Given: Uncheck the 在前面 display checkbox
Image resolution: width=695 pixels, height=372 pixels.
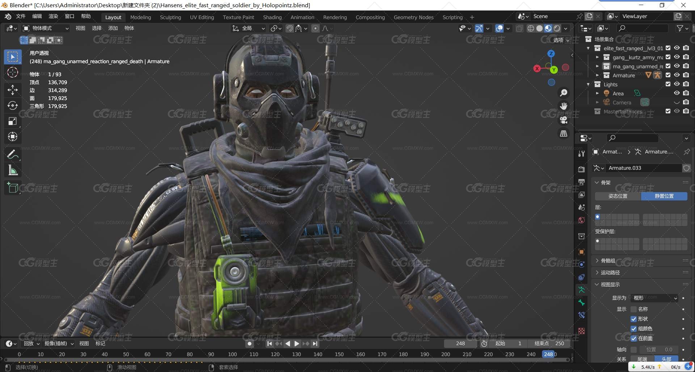Looking at the screenshot, I should click(633, 338).
